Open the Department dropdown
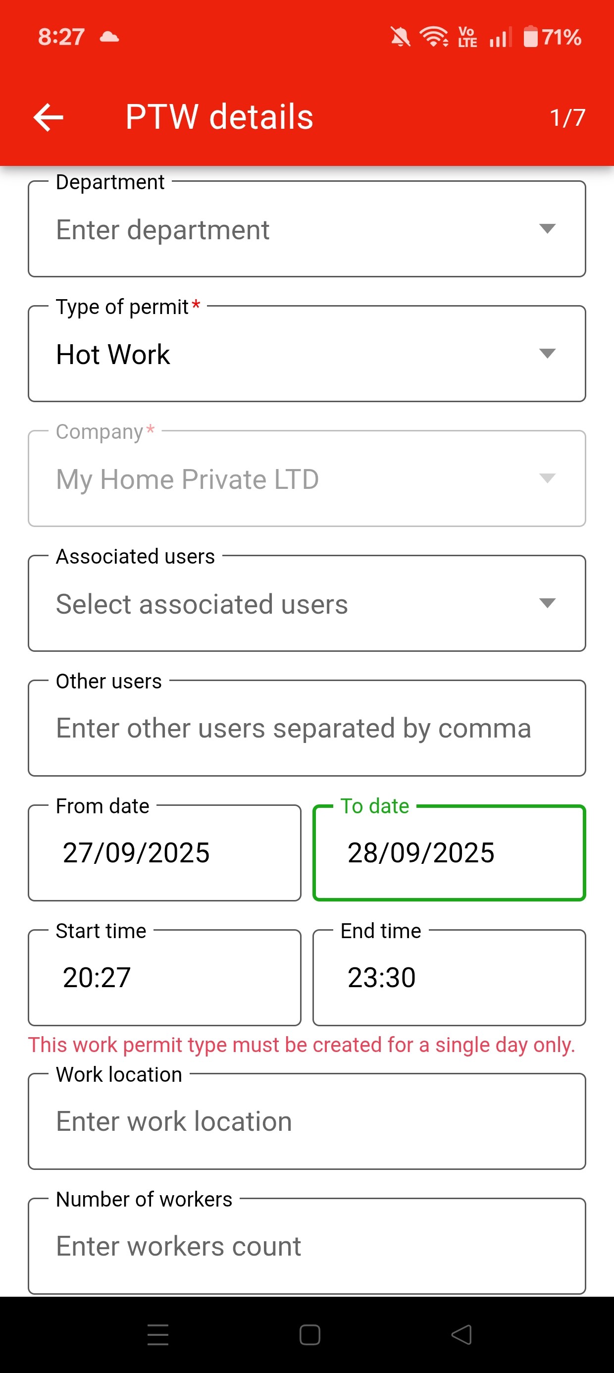Image resolution: width=614 pixels, height=1373 pixels. (307, 229)
